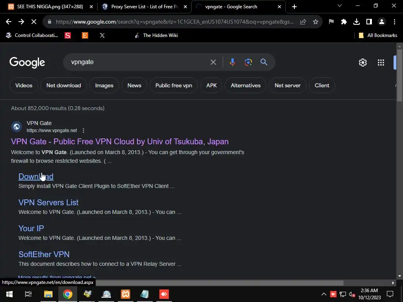Apply the APK filter chip
403x302 pixels.
211,85
